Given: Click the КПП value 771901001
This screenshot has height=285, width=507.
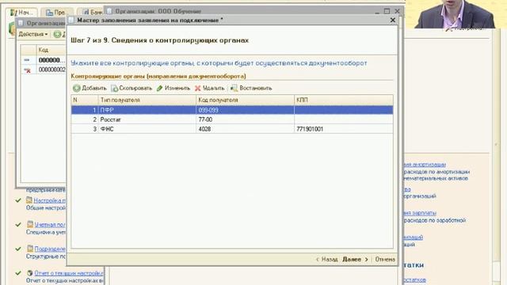Looking at the screenshot, I should click(310, 129).
